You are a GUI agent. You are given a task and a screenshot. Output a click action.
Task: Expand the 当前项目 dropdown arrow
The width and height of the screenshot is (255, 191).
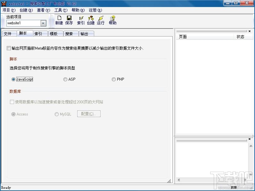click(x=43, y=23)
